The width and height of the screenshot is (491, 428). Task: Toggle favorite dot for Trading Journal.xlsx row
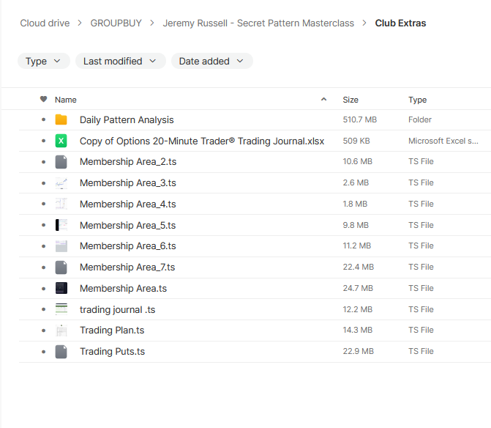point(43,141)
